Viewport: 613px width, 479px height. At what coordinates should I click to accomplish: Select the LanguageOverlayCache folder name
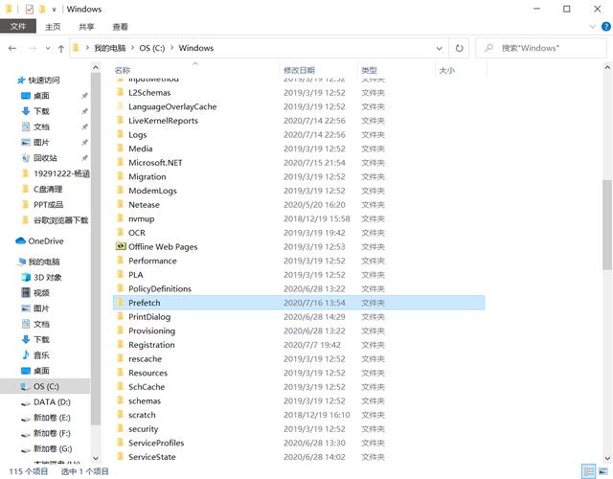pos(172,106)
